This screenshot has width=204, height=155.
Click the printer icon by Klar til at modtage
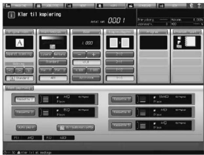[x=19, y=152]
